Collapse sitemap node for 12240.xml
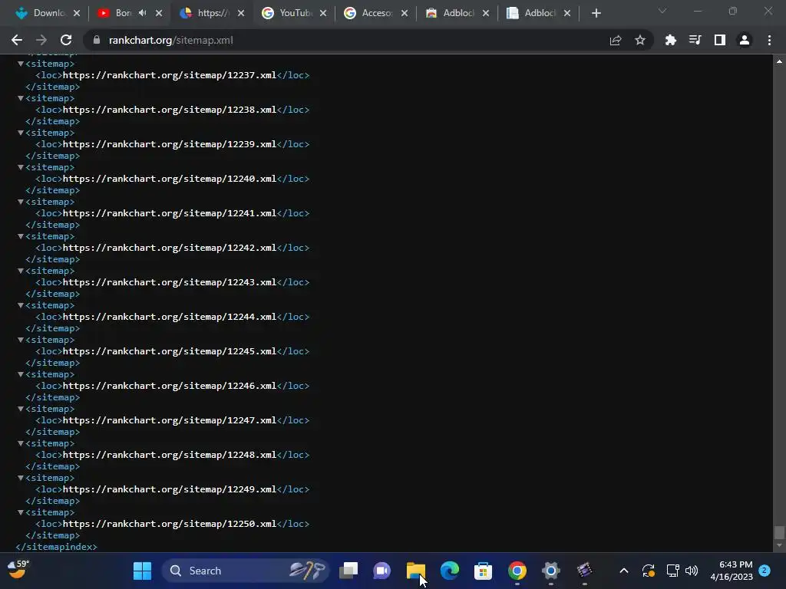This screenshot has height=589, width=786. 21,167
